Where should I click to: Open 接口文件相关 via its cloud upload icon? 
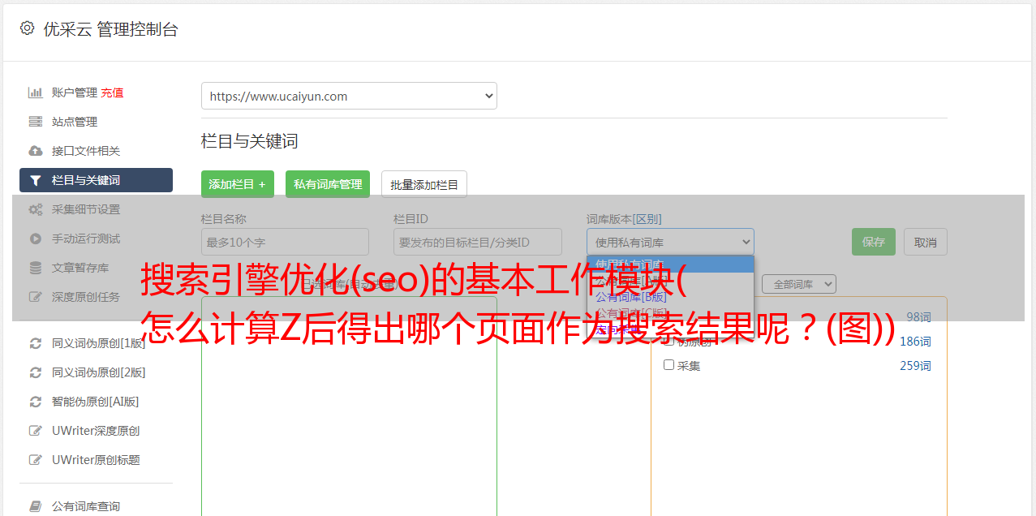(x=36, y=151)
